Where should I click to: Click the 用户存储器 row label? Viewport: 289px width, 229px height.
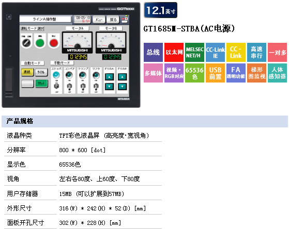22,194
